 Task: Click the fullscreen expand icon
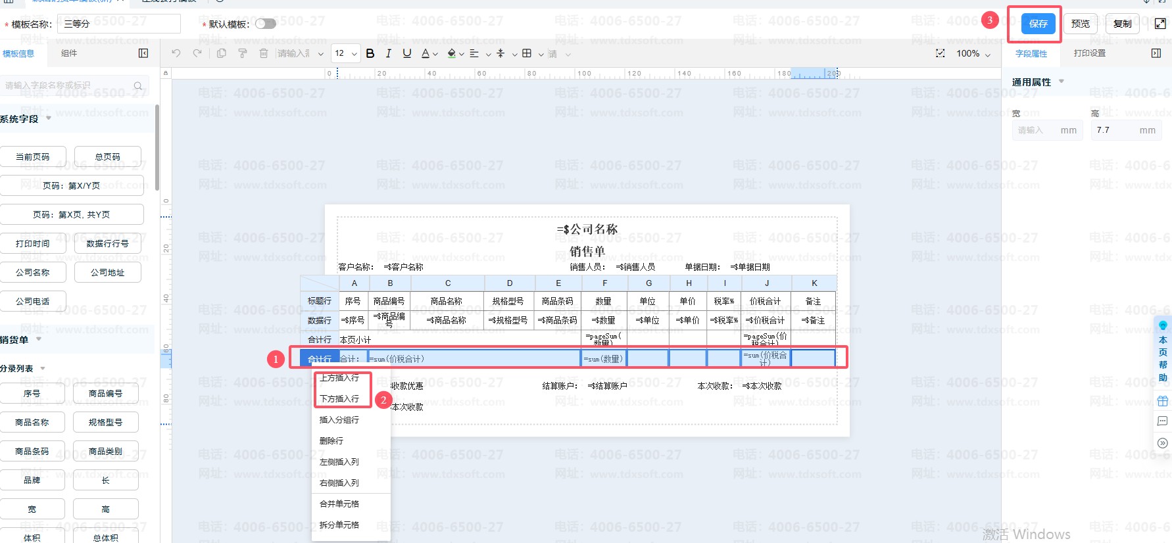pyautogui.click(x=1160, y=24)
